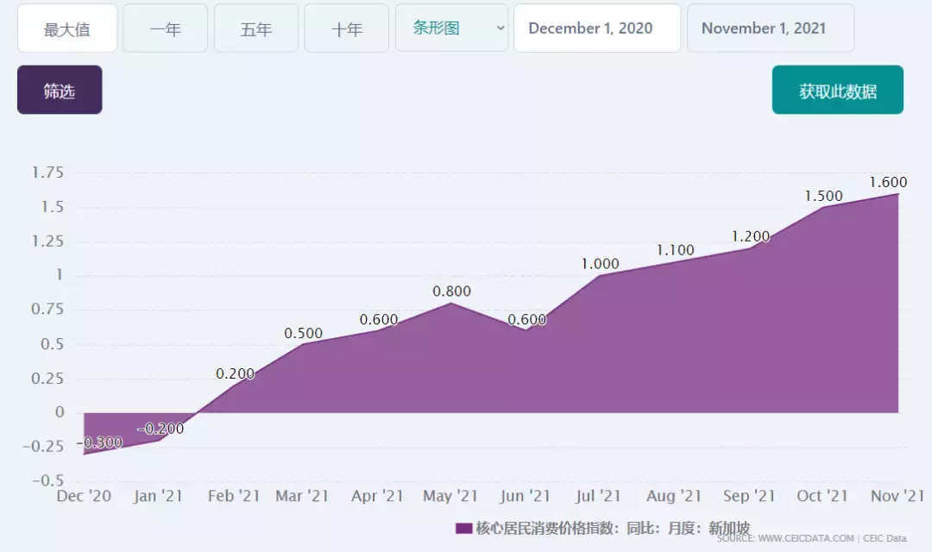
Task: Click the 0.200 data label for February
Action: [235, 374]
